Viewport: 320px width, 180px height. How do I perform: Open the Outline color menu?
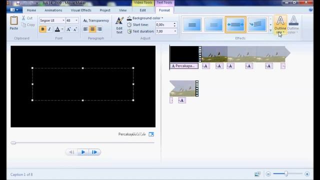293,25
